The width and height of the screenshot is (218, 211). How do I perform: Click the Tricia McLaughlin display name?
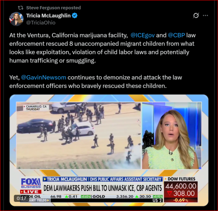click(48, 16)
